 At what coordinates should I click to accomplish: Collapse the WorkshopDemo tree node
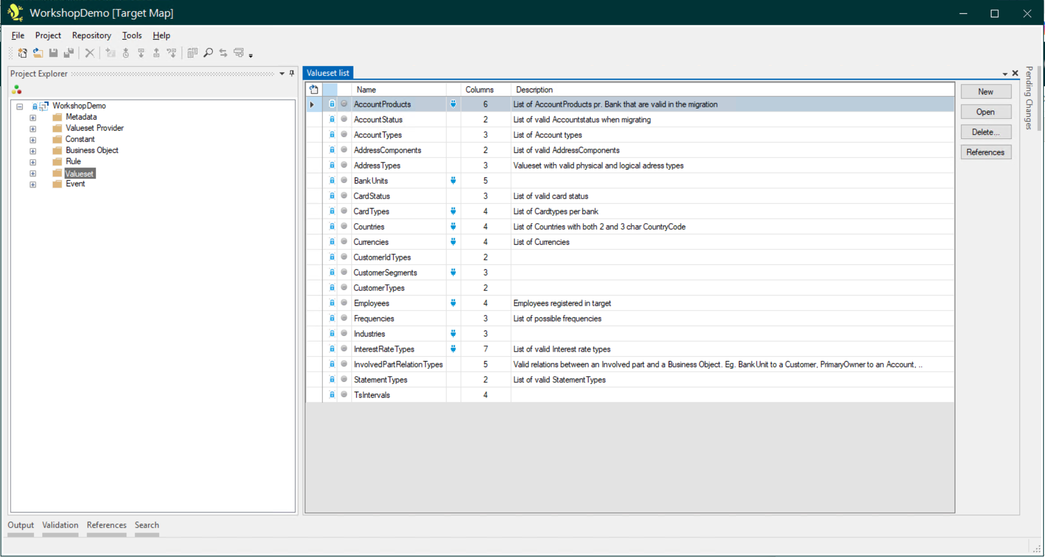19,106
